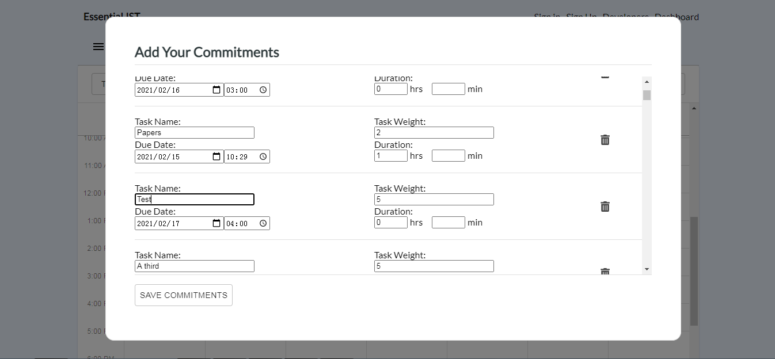
Task: Delete the Test task with trash icon
Action: [x=605, y=207]
